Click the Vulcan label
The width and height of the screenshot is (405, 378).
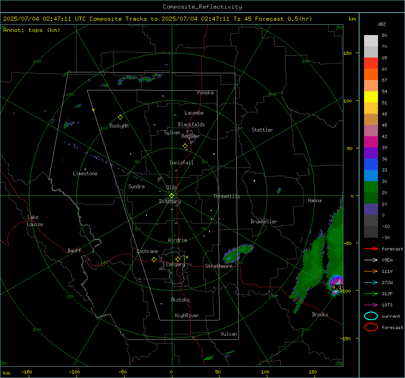229,334
